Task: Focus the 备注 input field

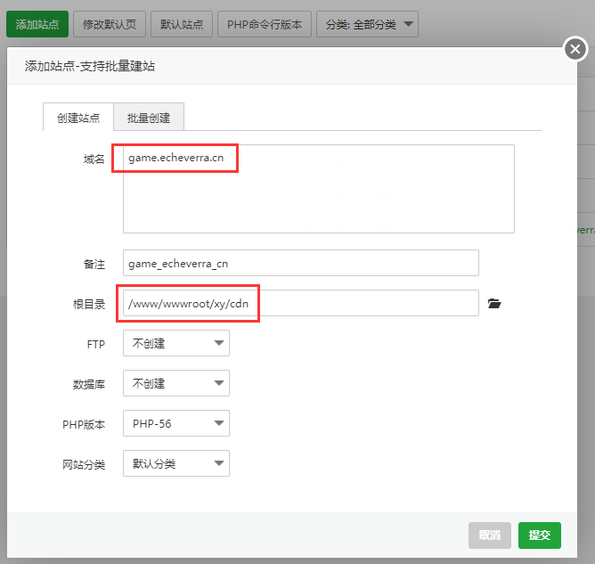Action: [x=301, y=263]
